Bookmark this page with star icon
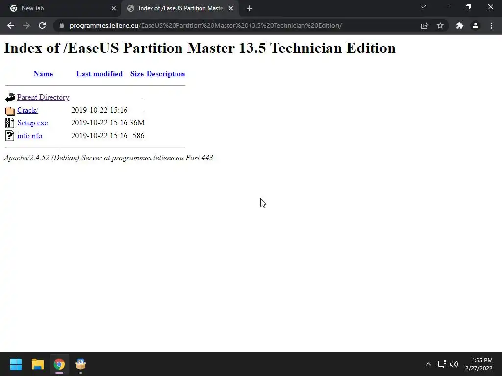This screenshot has width=502, height=376. tap(440, 25)
